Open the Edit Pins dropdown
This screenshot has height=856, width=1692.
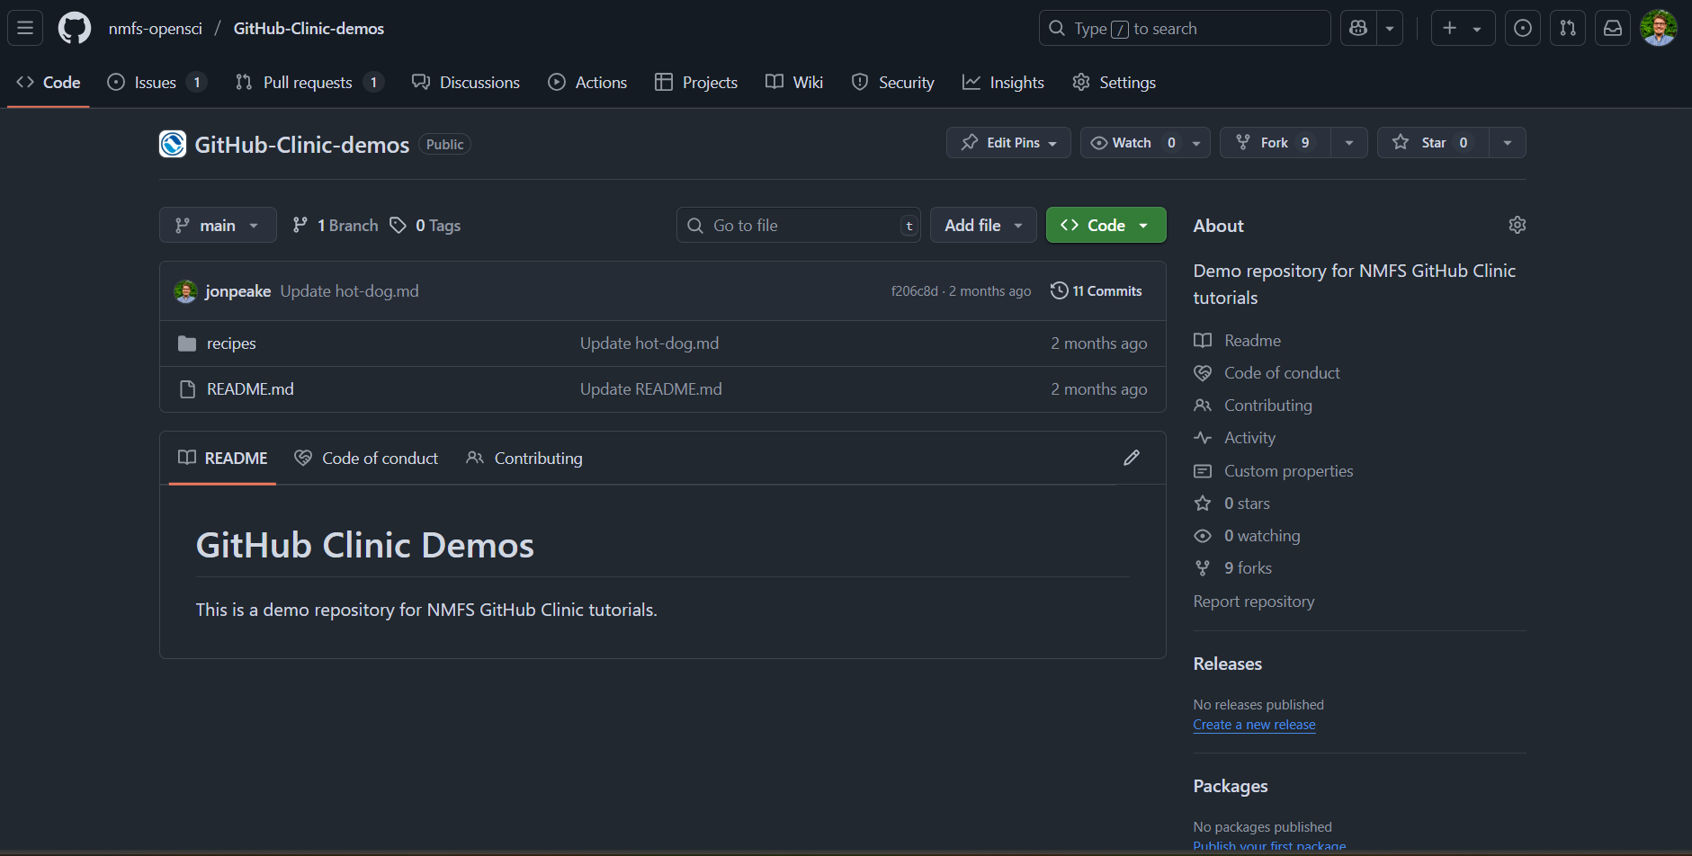[1008, 142]
